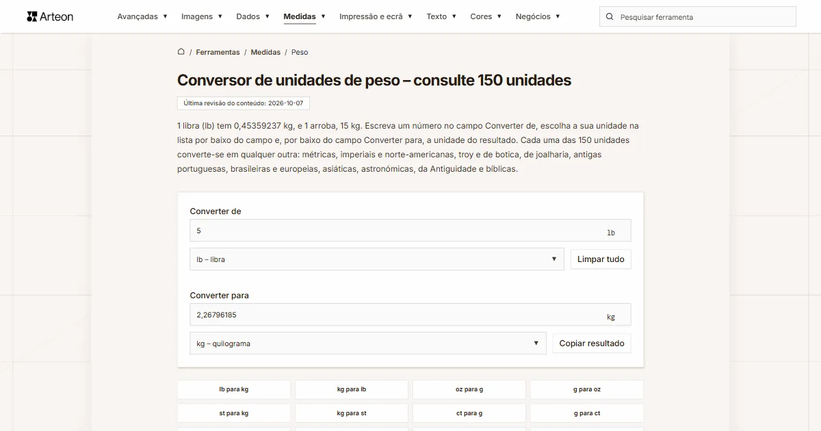821x431 pixels.
Task: Expand the Imagens menu
Action: tap(202, 16)
